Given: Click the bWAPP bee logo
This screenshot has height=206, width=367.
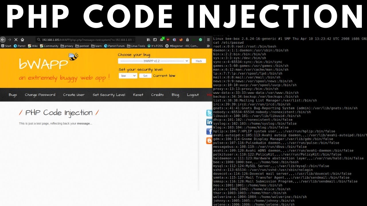Looking at the screenshot, I should point(73,56).
